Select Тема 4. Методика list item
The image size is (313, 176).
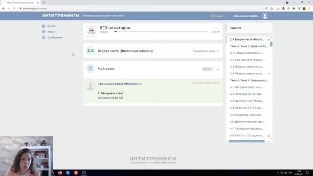249,80
